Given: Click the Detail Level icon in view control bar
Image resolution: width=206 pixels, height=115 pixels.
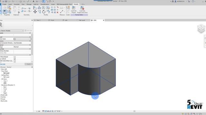Looking at the screenshot, I should 43,111.
